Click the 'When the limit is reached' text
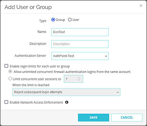The image size is (147, 126). tap(31, 85)
